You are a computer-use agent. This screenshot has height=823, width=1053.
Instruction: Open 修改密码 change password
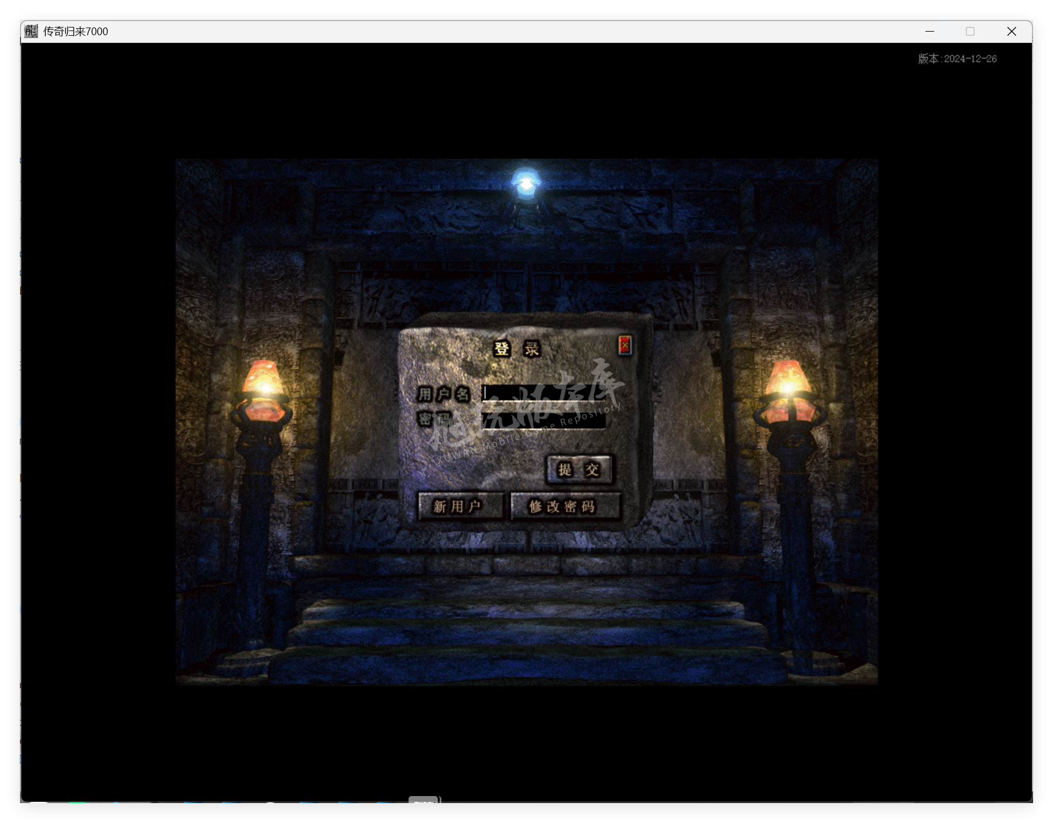[x=564, y=506]
